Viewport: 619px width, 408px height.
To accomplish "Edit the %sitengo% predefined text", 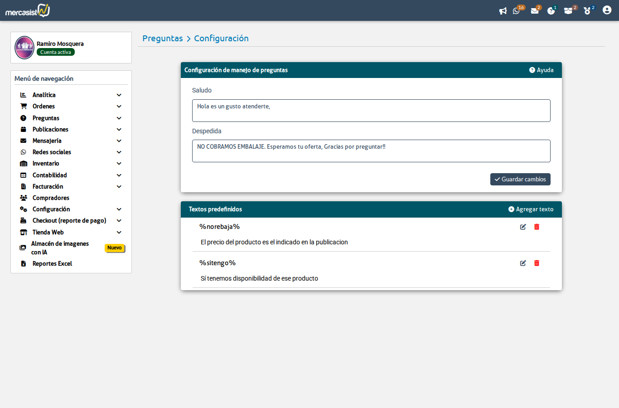I will click(523, 263).
